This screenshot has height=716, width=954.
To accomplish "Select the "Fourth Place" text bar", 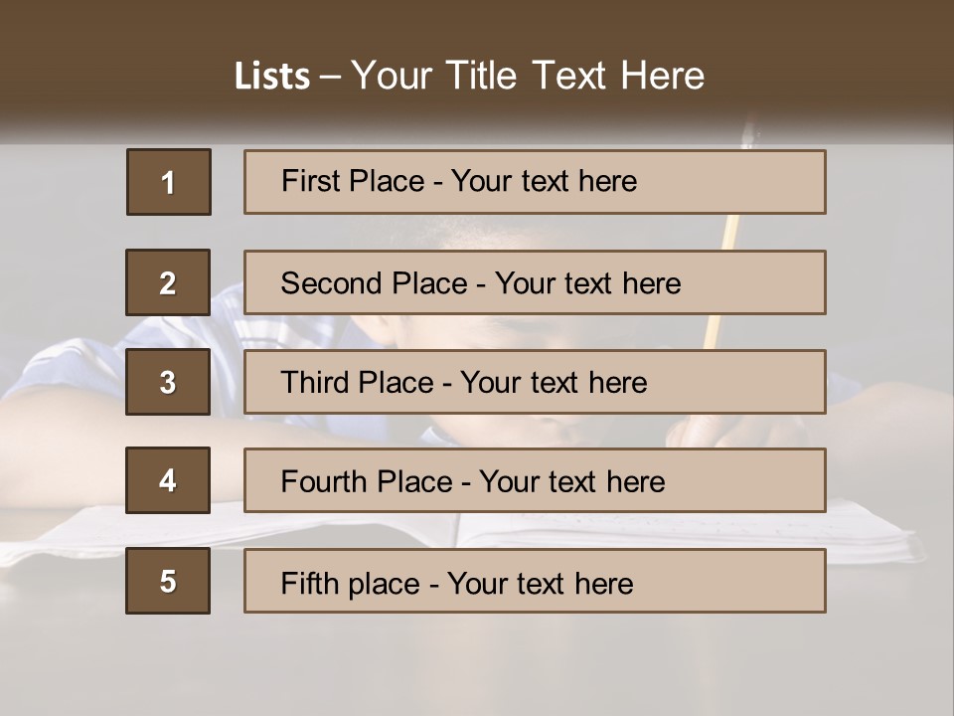I will (535, 480).
